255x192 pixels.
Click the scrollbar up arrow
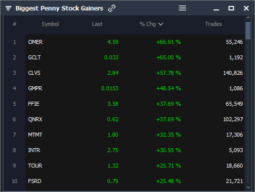click(x=248, y=17)
